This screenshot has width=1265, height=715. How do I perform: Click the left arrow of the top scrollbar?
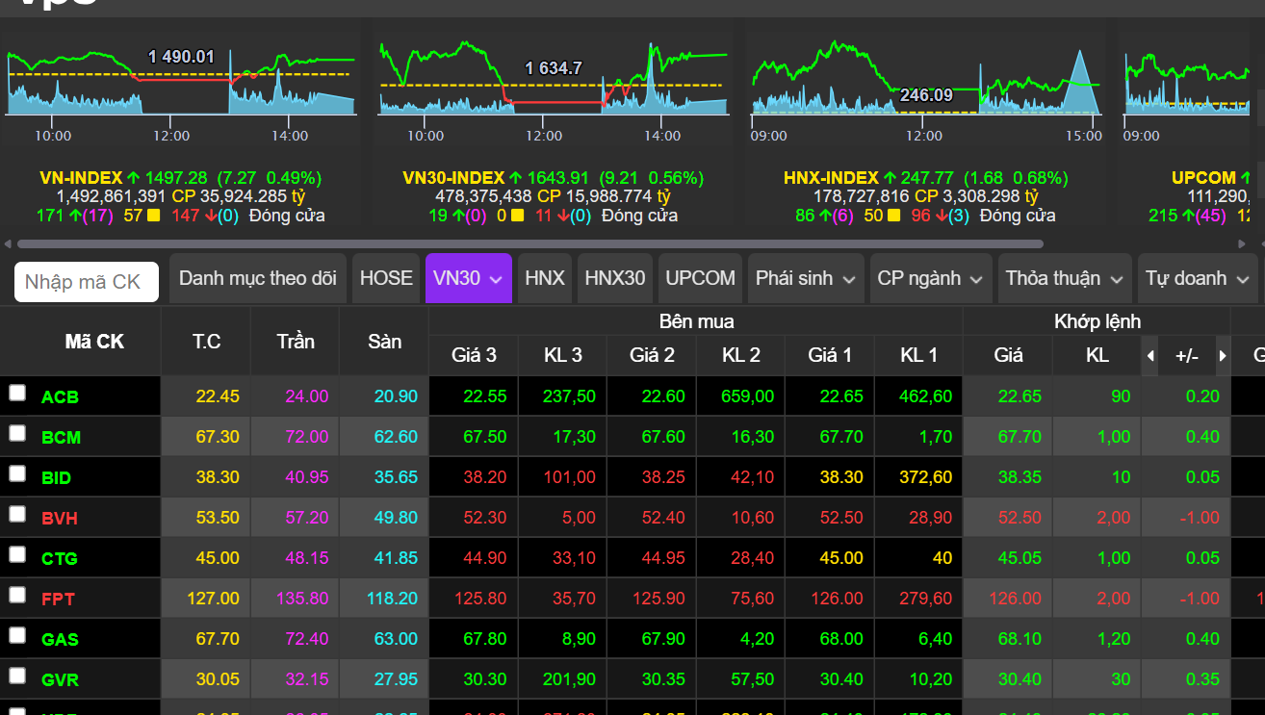(x=8, y=243)
